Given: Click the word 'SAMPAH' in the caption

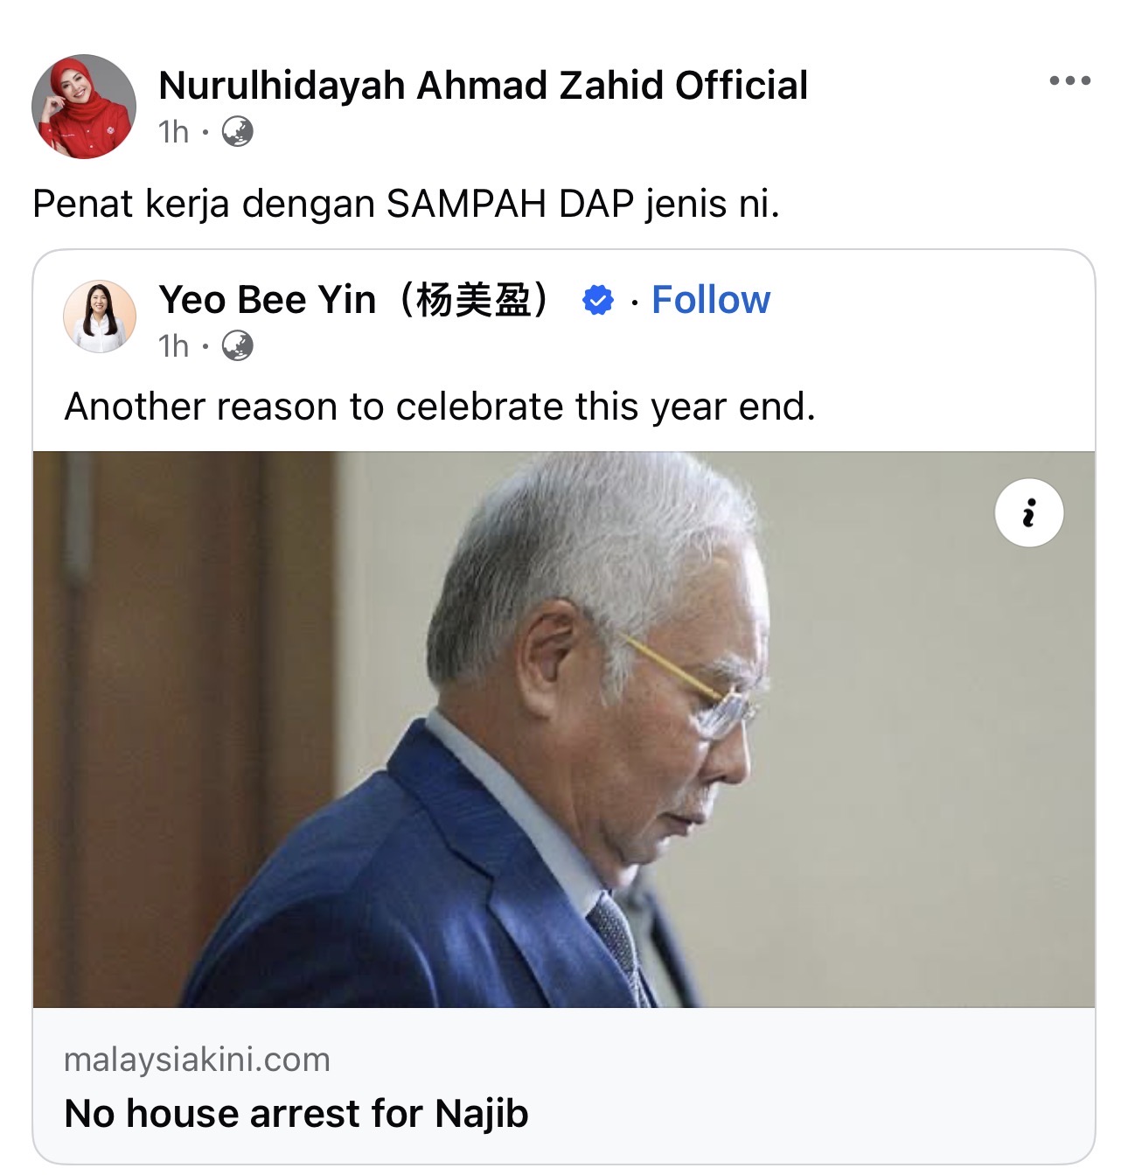Looking at the screenshot, I should click(x=467, y=204).
